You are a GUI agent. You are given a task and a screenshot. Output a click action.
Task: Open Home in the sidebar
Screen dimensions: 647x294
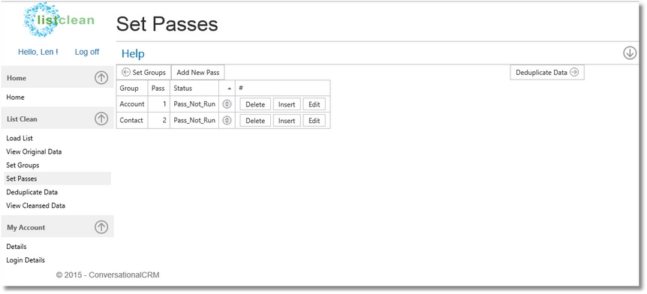pyautogui.click(x=15, y=97)
